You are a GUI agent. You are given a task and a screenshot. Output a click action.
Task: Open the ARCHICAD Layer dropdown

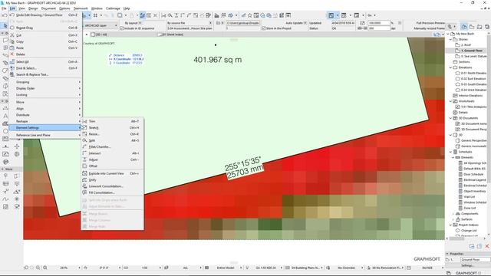click(101, 25)
